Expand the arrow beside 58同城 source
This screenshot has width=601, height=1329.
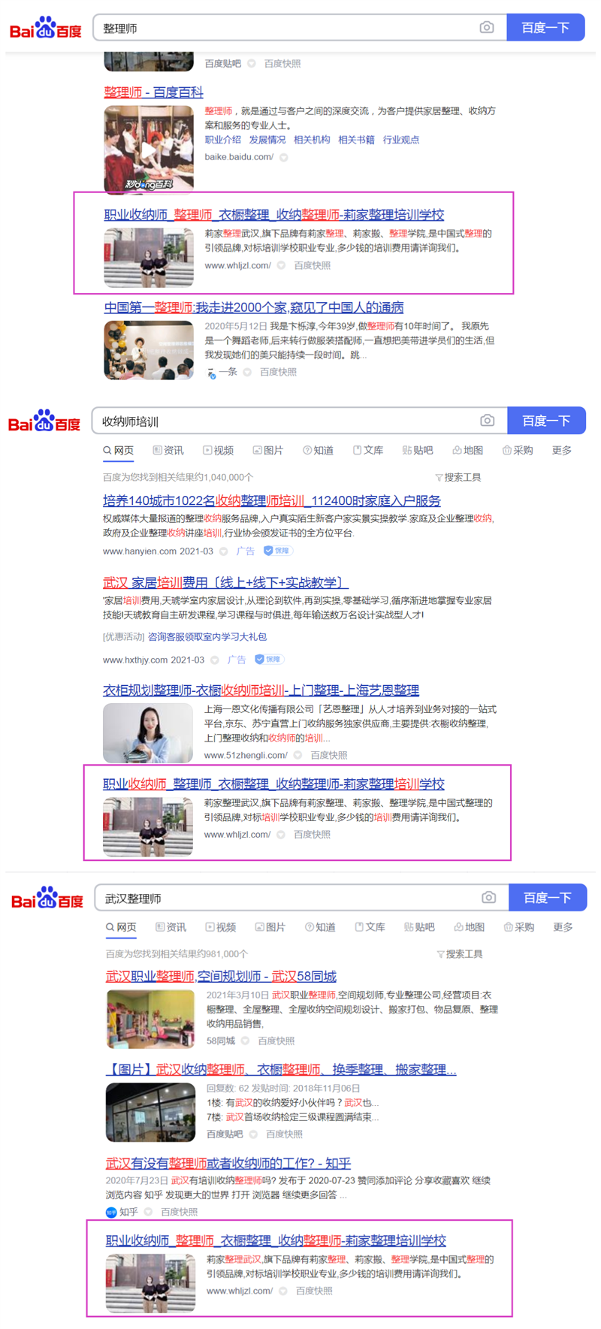tap(245, 1041)
